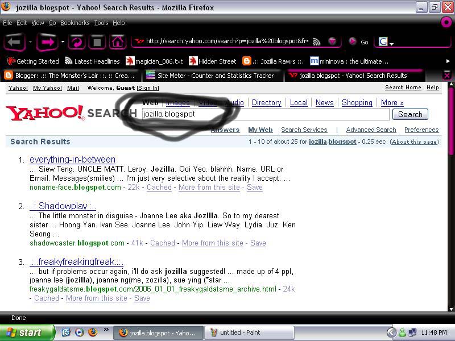Viewport: 455px width, 341px height.
Task: Click the My Web link
Action: point(260,130)
